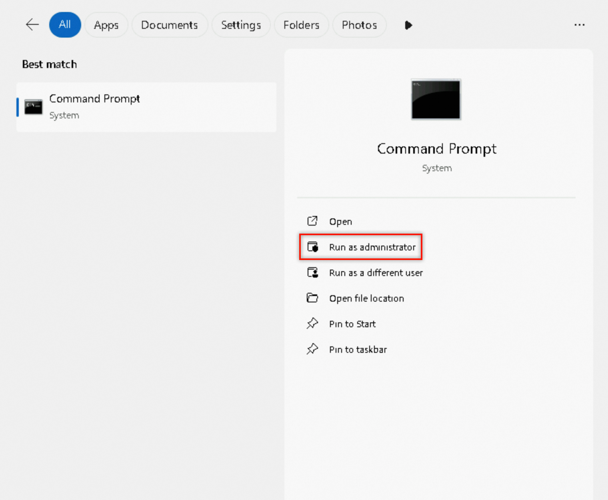
Task: Open the Settings filter tab
Action: pyautogui.click(x=241, y=25)
